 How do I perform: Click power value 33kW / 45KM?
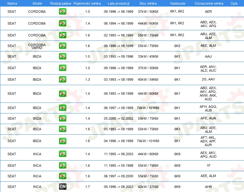click(x=148, y=56)
